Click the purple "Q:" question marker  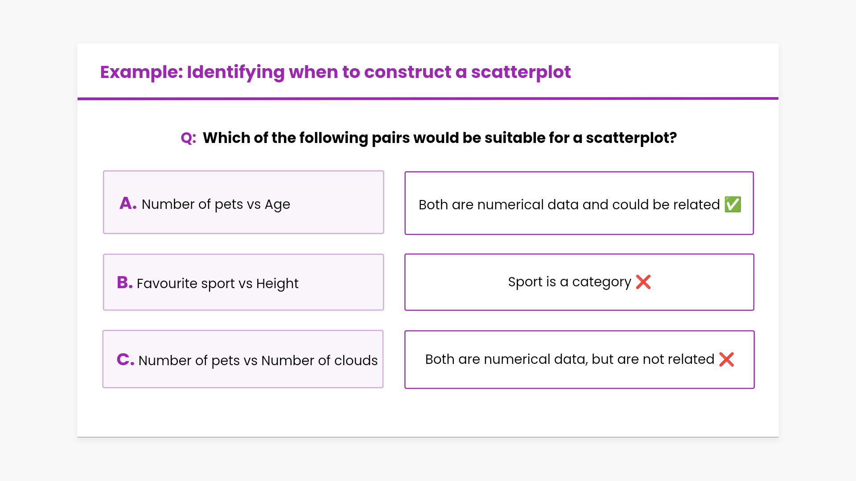188,138
